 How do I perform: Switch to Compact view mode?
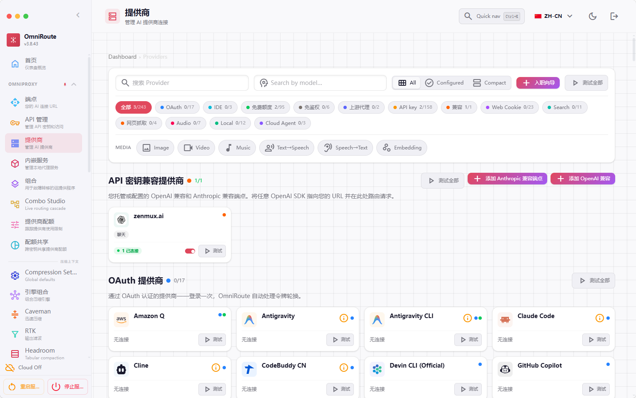tap(489, 83)
